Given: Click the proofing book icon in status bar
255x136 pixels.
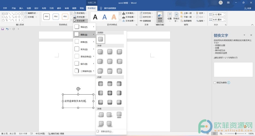Looking at the screenshot, I should pos(31,133).
